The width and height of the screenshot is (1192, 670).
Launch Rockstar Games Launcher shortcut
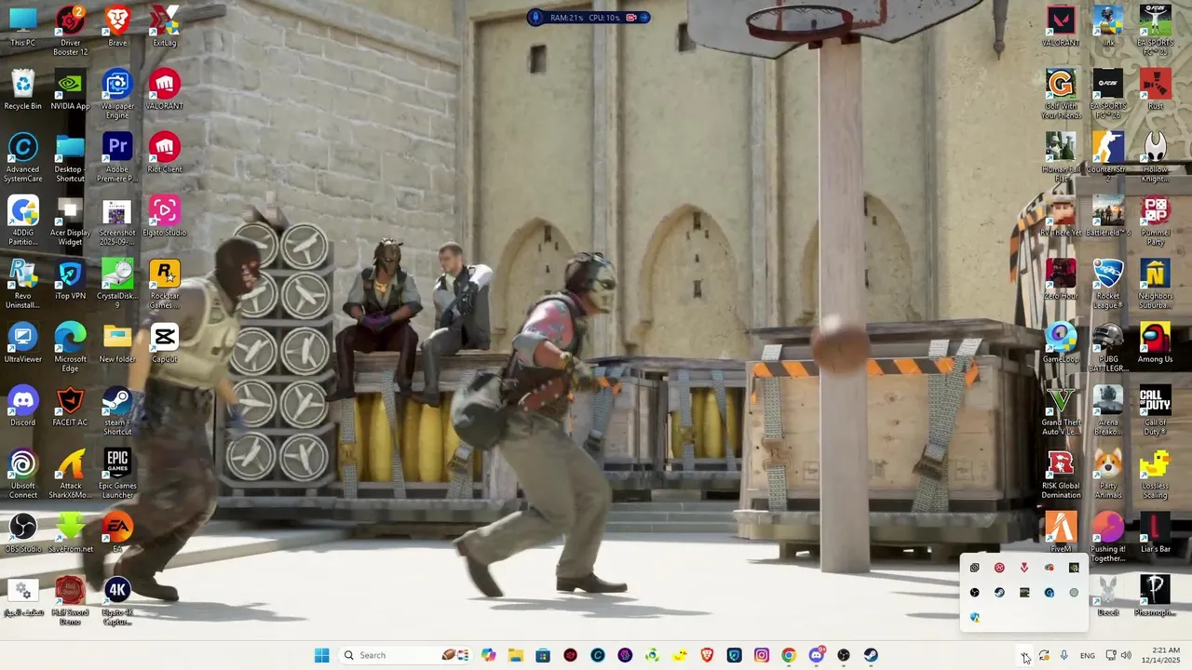[x=165, y=284]
